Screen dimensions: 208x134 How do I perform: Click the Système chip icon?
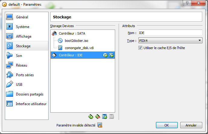click(10, 26)
